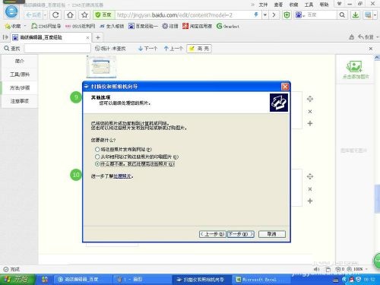This screenshot has height=285, width=380.
Task: Click the 收藏 favorites star in bookmarks bar
Action: (13, 26)
